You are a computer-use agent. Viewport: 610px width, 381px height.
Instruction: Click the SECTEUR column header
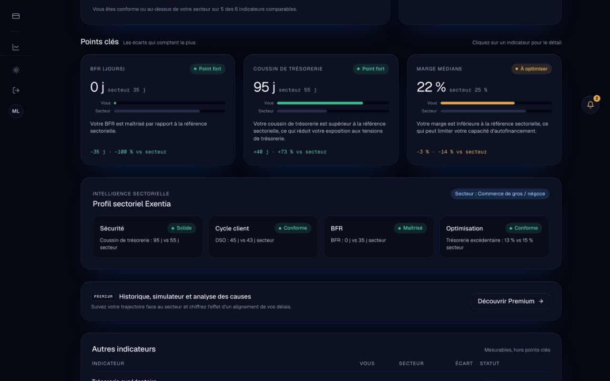(411, 363)
